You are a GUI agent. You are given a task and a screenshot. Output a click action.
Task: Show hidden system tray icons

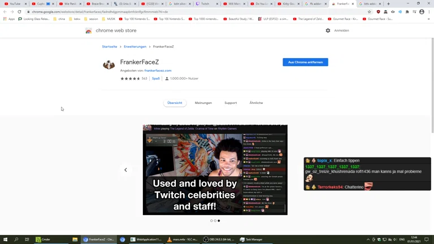[x=368, y=239]
